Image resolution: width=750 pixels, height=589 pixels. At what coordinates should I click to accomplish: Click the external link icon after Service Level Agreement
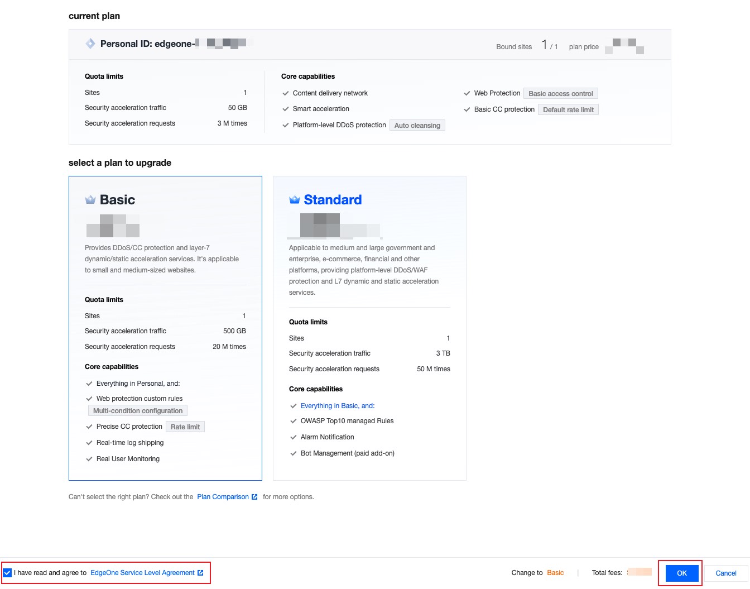(x=200, y=573)
